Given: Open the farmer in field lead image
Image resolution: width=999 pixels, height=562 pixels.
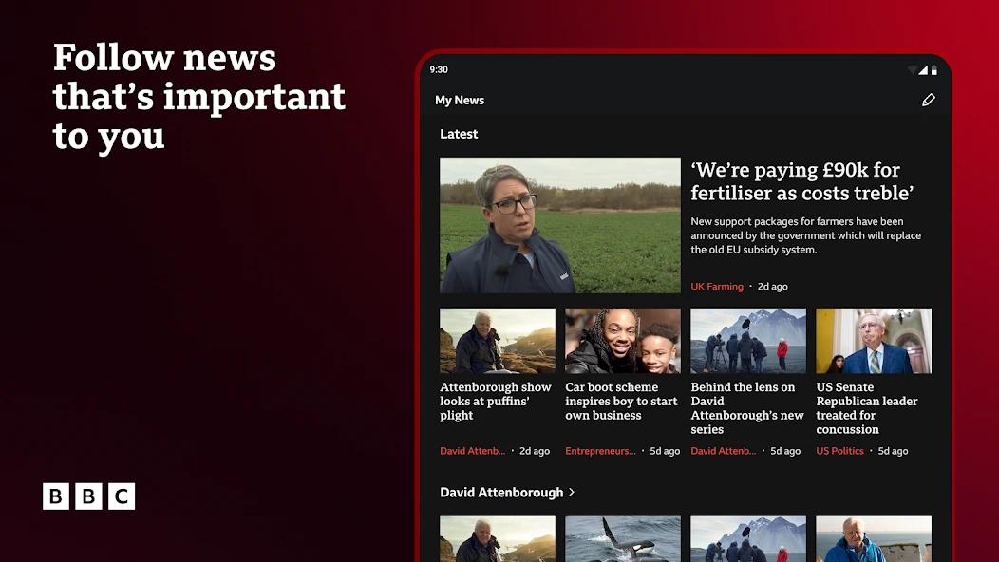Looking at the screenshot, I should 560,226.
